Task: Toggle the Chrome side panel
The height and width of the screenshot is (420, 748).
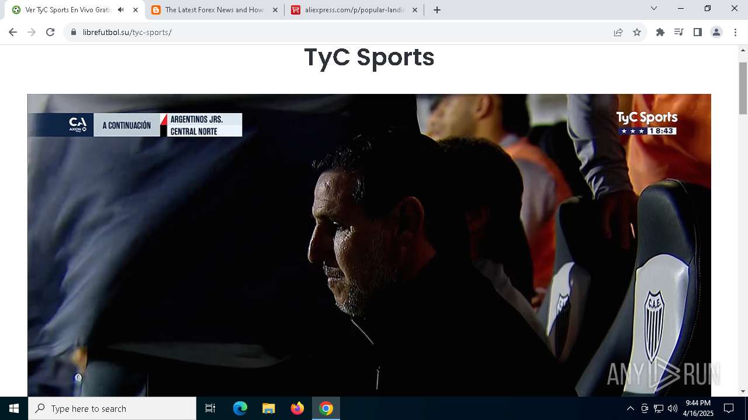Action: click(x=697, y=32)
